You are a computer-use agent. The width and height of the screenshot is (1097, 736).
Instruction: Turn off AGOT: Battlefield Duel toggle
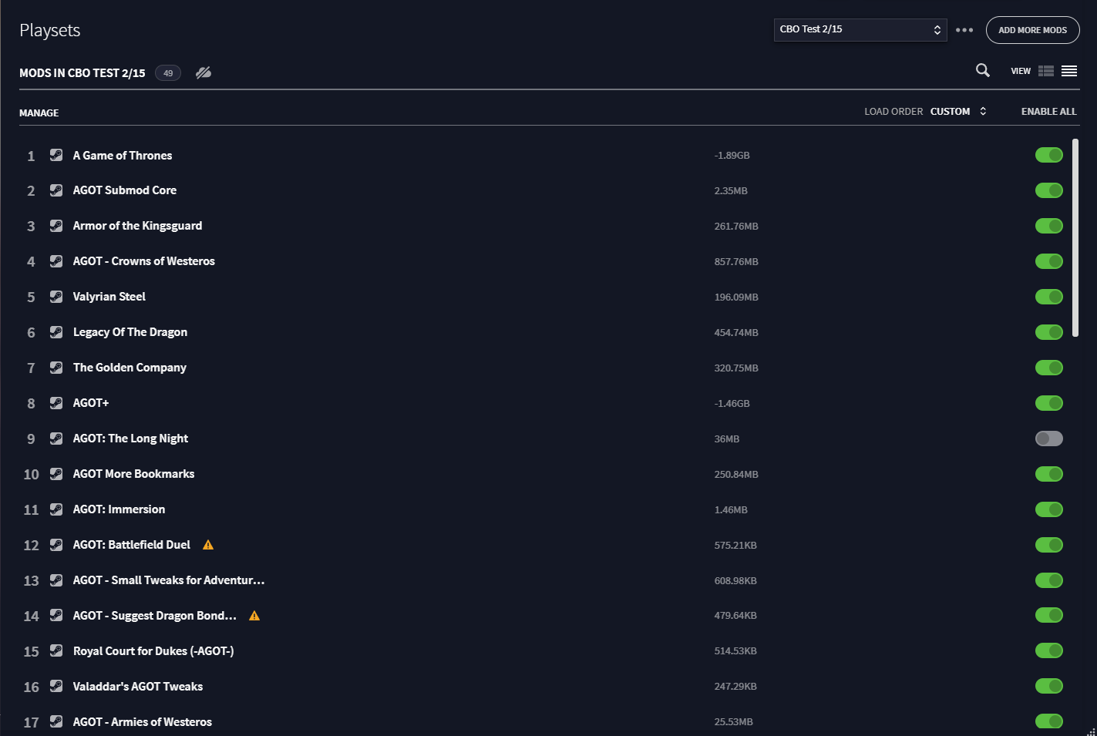click(1049, 545)
